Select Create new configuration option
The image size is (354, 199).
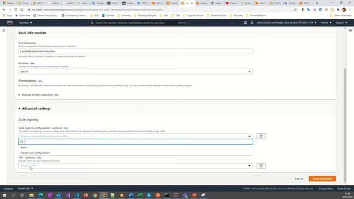[136, 153]
